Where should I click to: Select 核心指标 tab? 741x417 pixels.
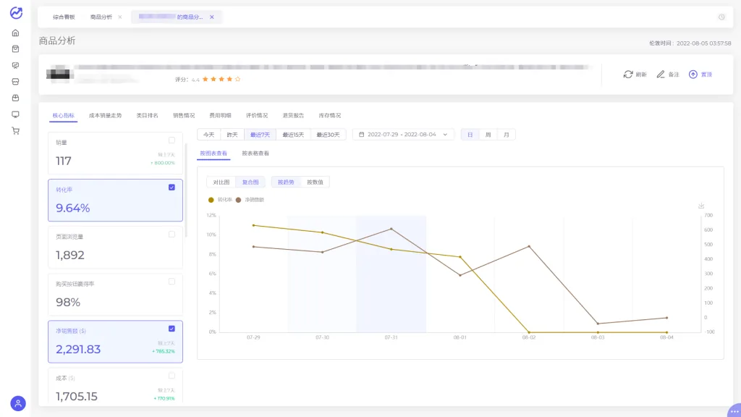coord(64,115)
